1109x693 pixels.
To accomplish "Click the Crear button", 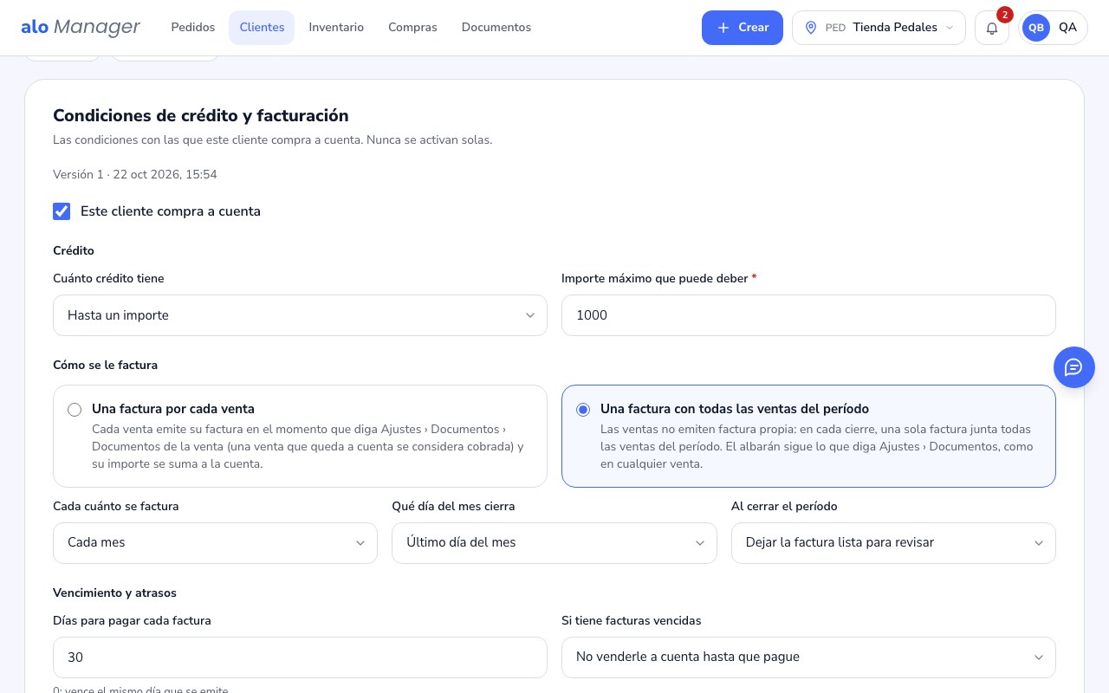I will [x=743, y=28].
